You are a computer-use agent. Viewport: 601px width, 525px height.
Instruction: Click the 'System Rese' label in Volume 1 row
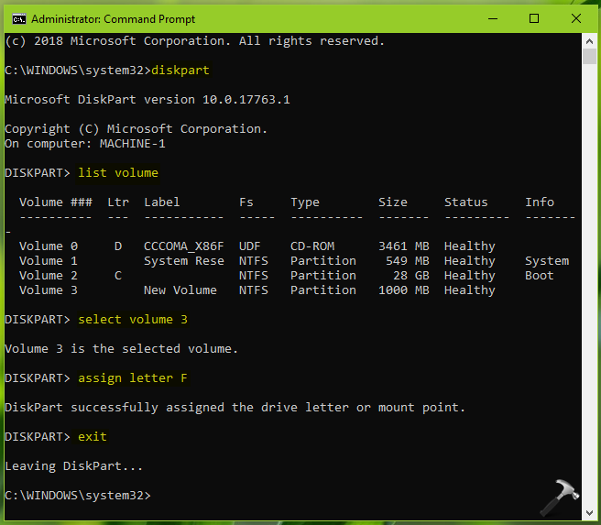click(x=183, y=260)
